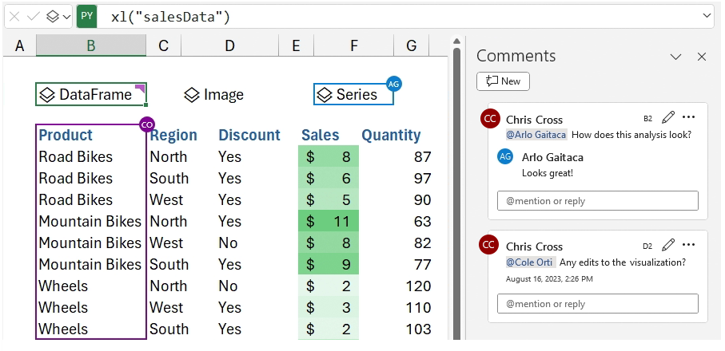Open more options for D2 comment thread
The width and height of the screenshot is (725, 351).
688,245
